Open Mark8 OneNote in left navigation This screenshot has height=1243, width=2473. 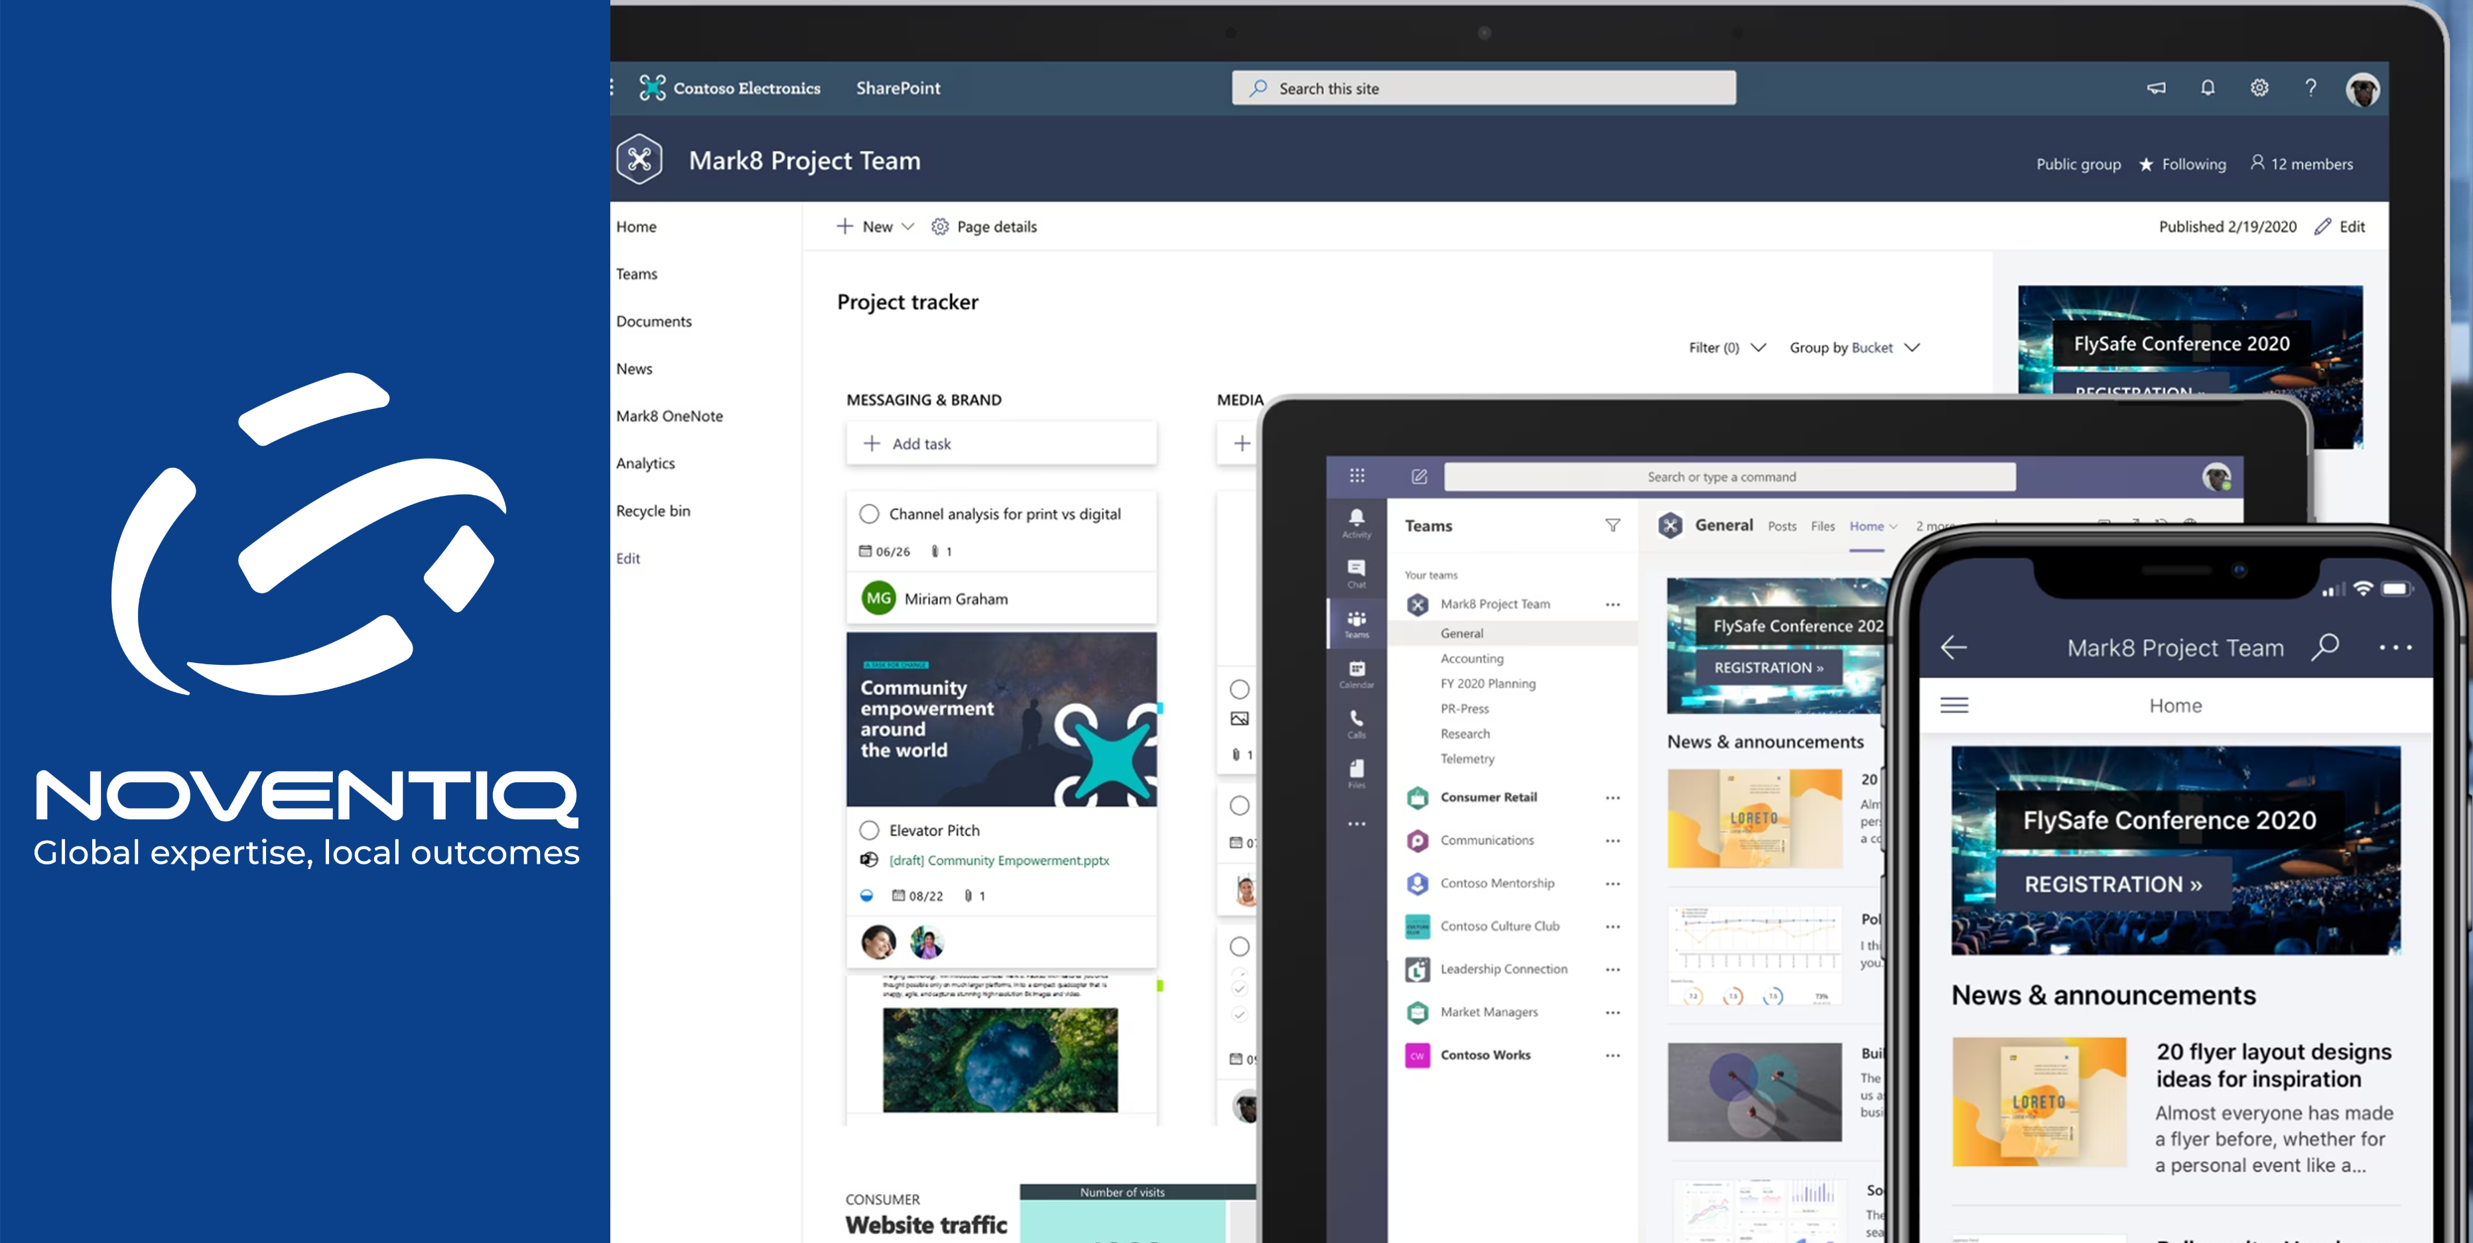click(669, 416)
